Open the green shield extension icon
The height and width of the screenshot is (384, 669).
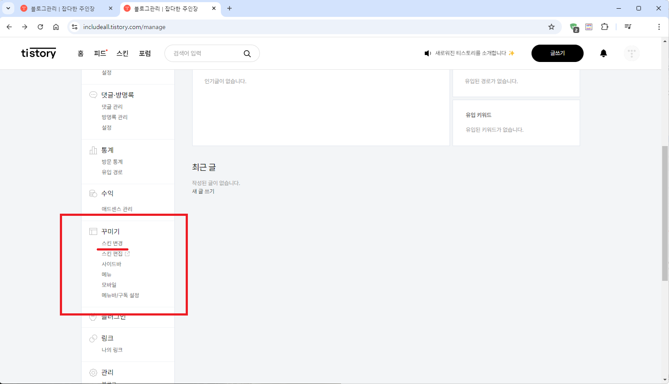point(574,27)
